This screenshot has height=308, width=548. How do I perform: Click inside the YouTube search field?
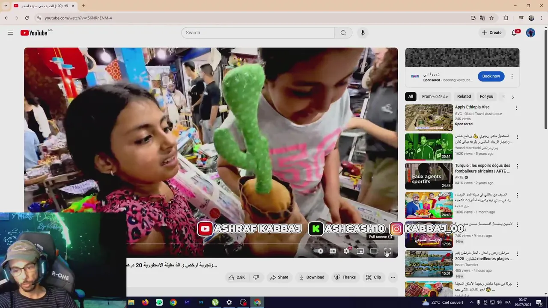point(258,33)
